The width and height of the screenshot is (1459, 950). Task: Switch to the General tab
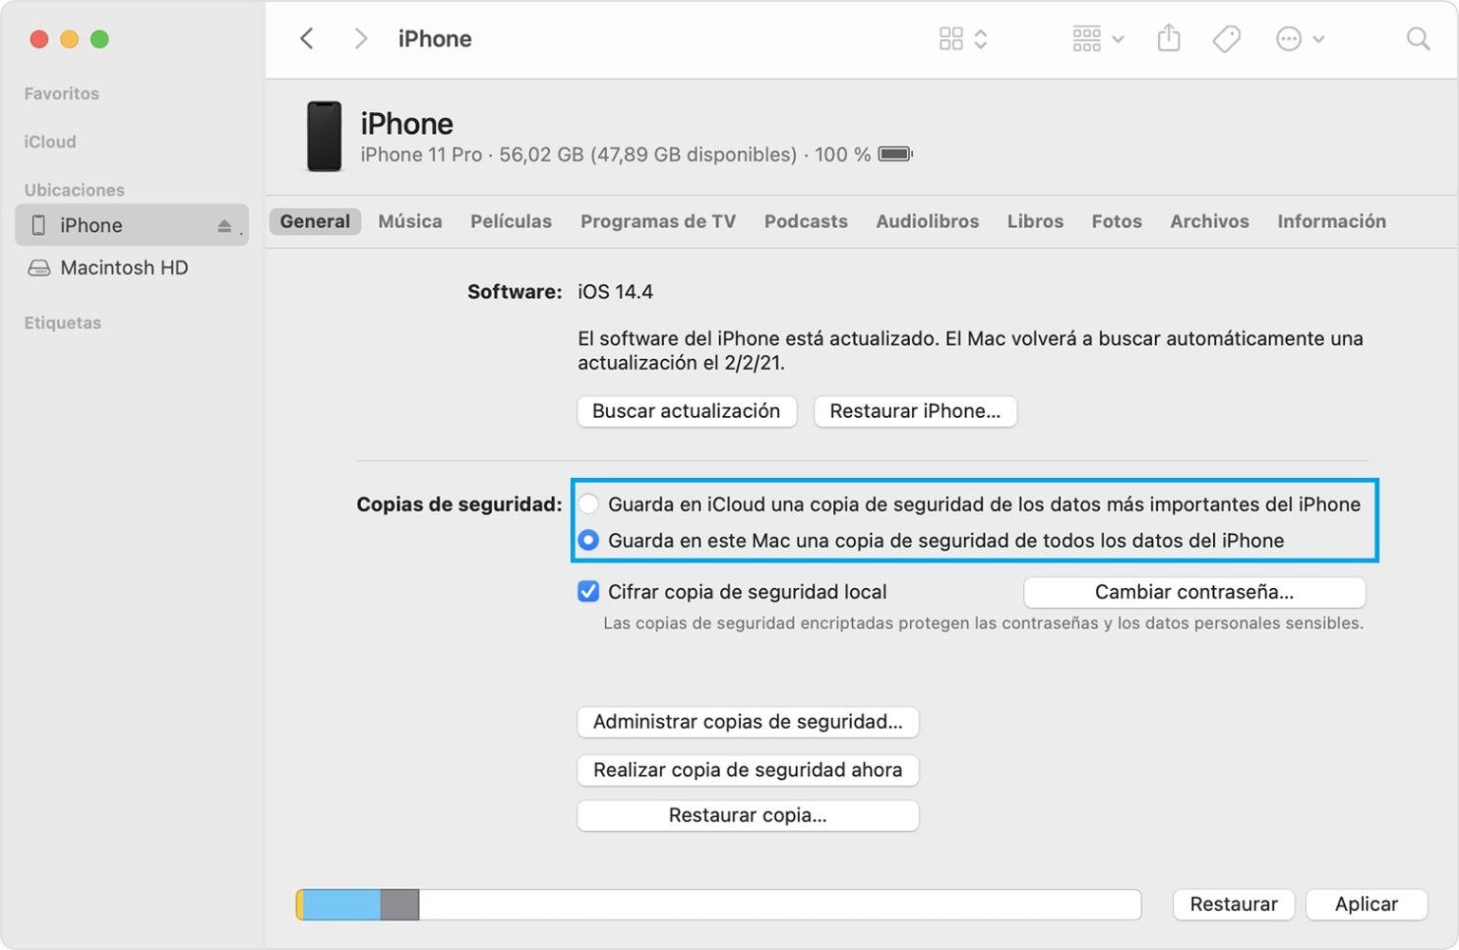tap(314, 221)
